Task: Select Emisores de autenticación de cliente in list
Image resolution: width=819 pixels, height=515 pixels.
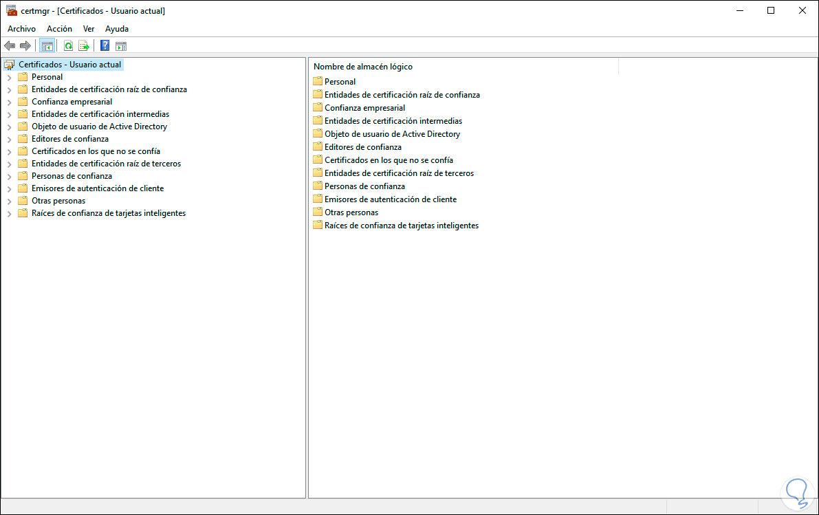Action: coord(391,199)
